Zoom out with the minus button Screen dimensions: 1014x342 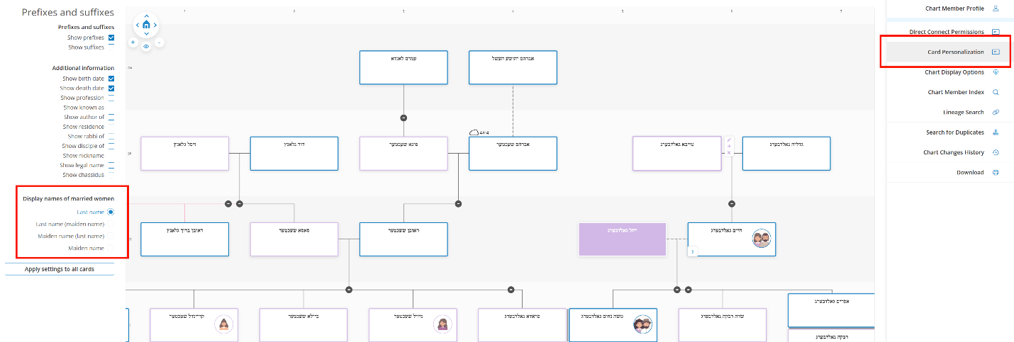point(159,42)
